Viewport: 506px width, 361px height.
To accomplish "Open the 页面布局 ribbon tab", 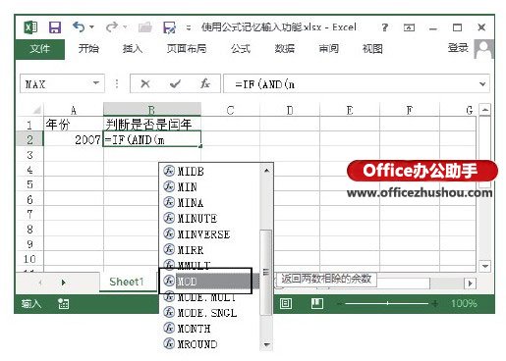I will click(x=187, y=49).
